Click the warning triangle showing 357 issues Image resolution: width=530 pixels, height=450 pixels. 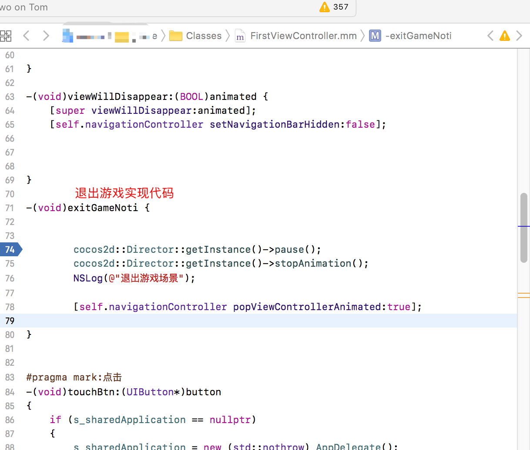pyautogui.click(x=325, y=7)
